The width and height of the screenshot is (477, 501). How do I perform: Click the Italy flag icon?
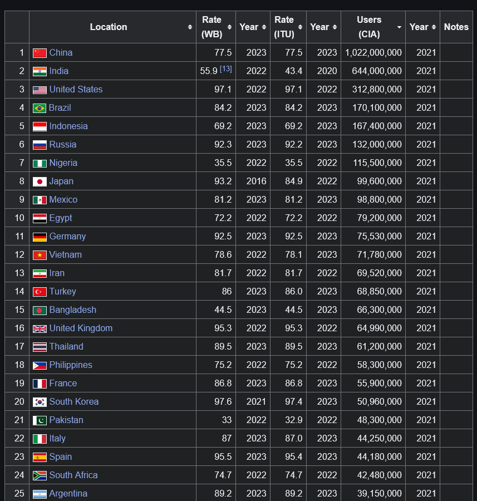(x=40, y=439)
